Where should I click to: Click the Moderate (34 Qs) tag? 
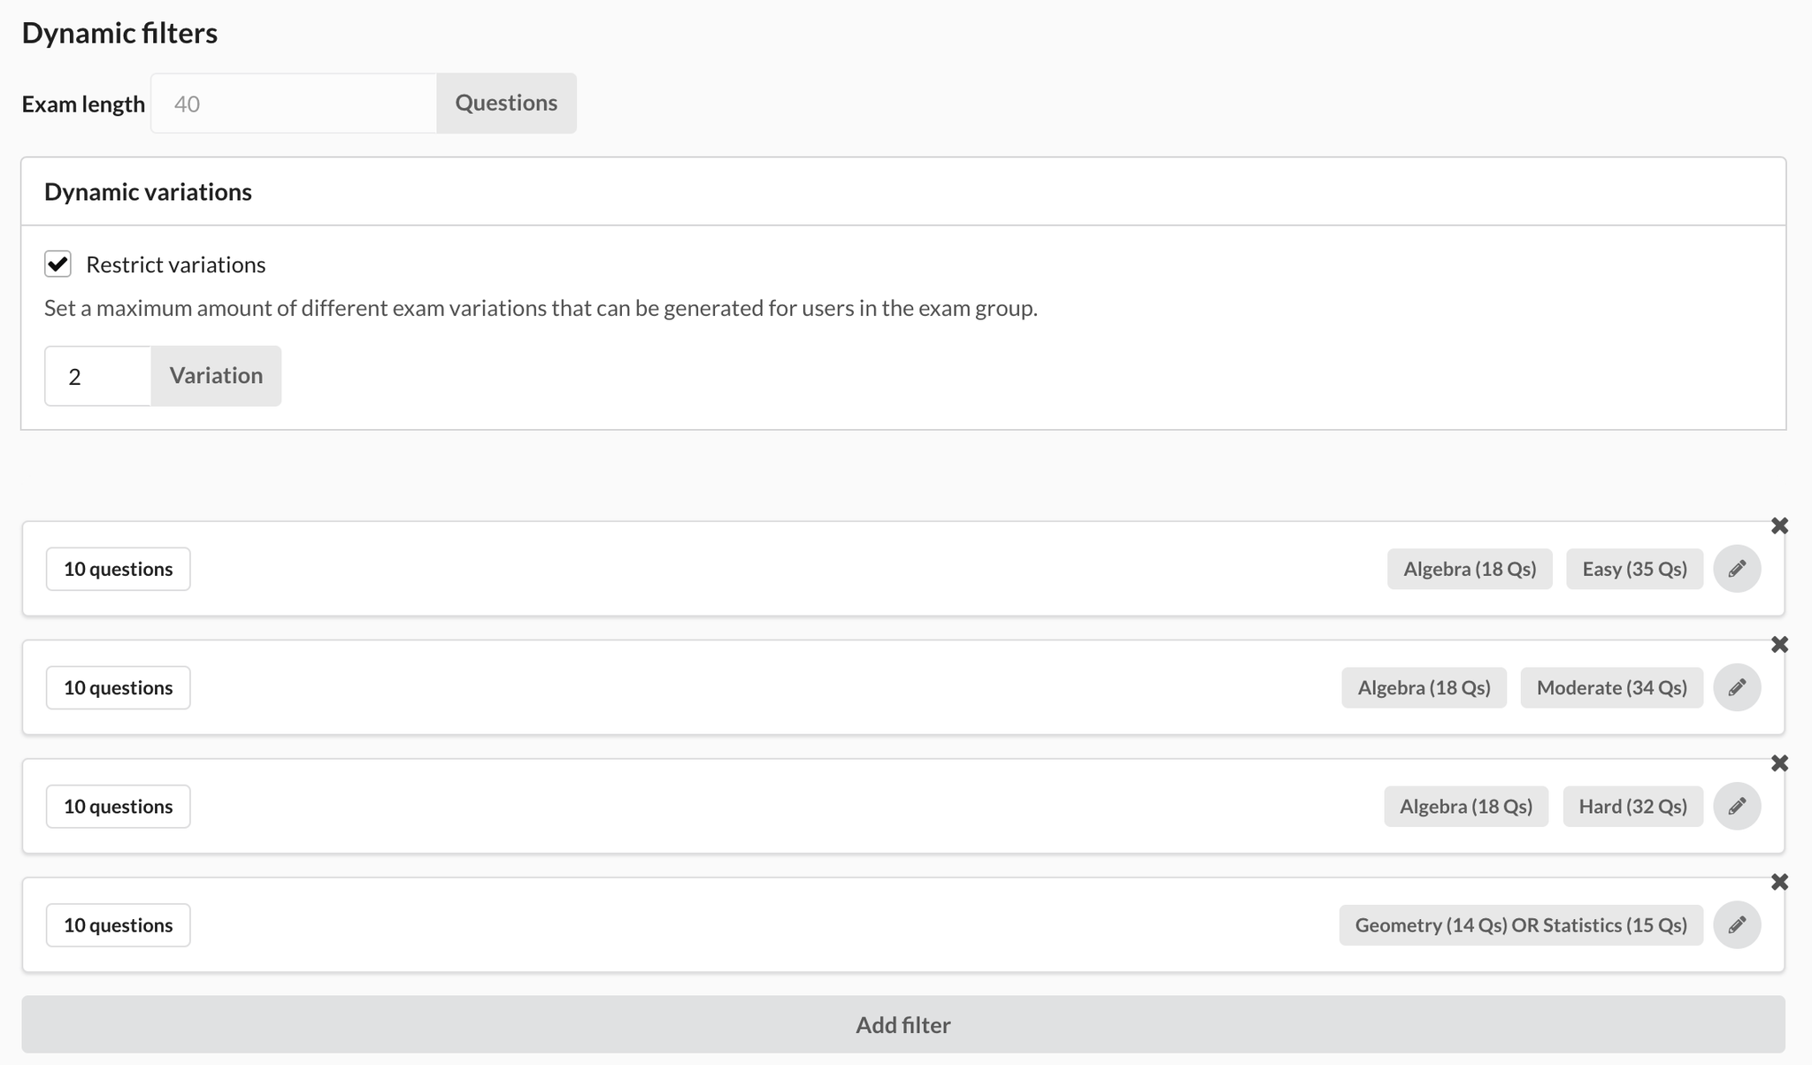tap(1611, 687)
